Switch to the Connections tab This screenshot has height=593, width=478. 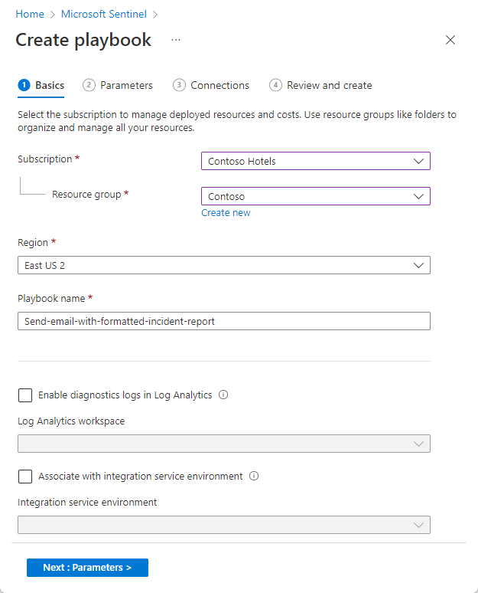[219, 85]
